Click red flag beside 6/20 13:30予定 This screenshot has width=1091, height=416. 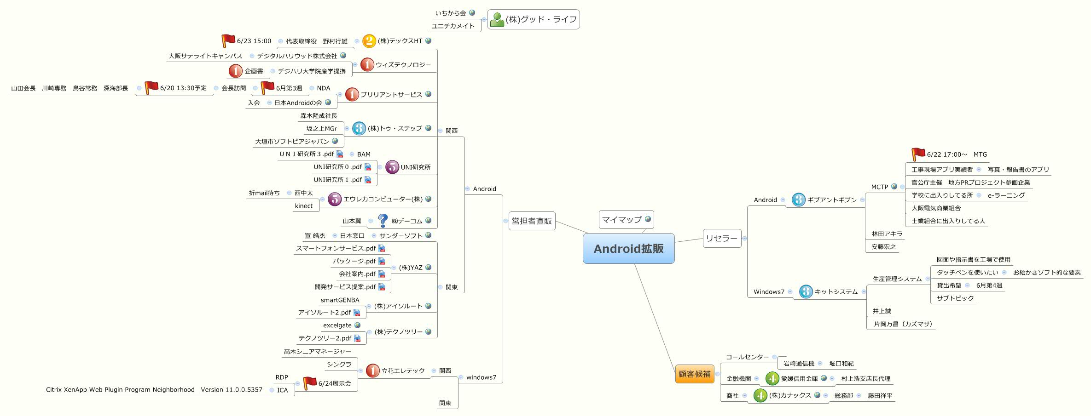point(151,88)
